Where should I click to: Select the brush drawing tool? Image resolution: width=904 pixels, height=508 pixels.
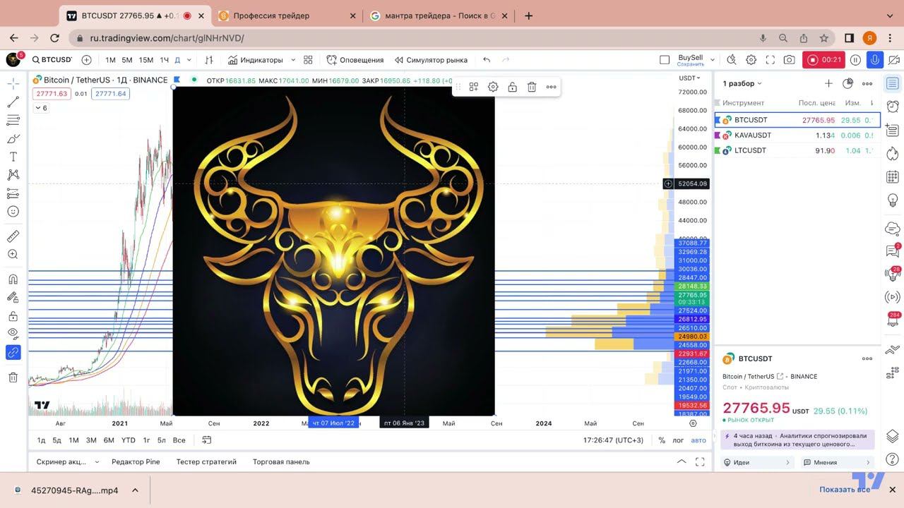[13, 138]
